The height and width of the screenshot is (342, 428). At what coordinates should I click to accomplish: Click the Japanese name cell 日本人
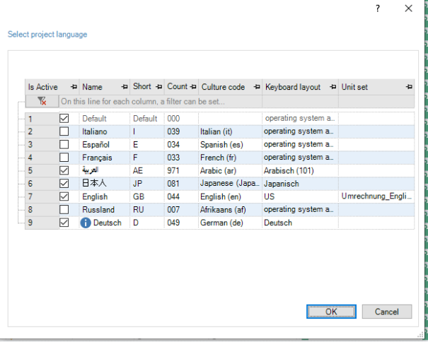click(105, 184)
